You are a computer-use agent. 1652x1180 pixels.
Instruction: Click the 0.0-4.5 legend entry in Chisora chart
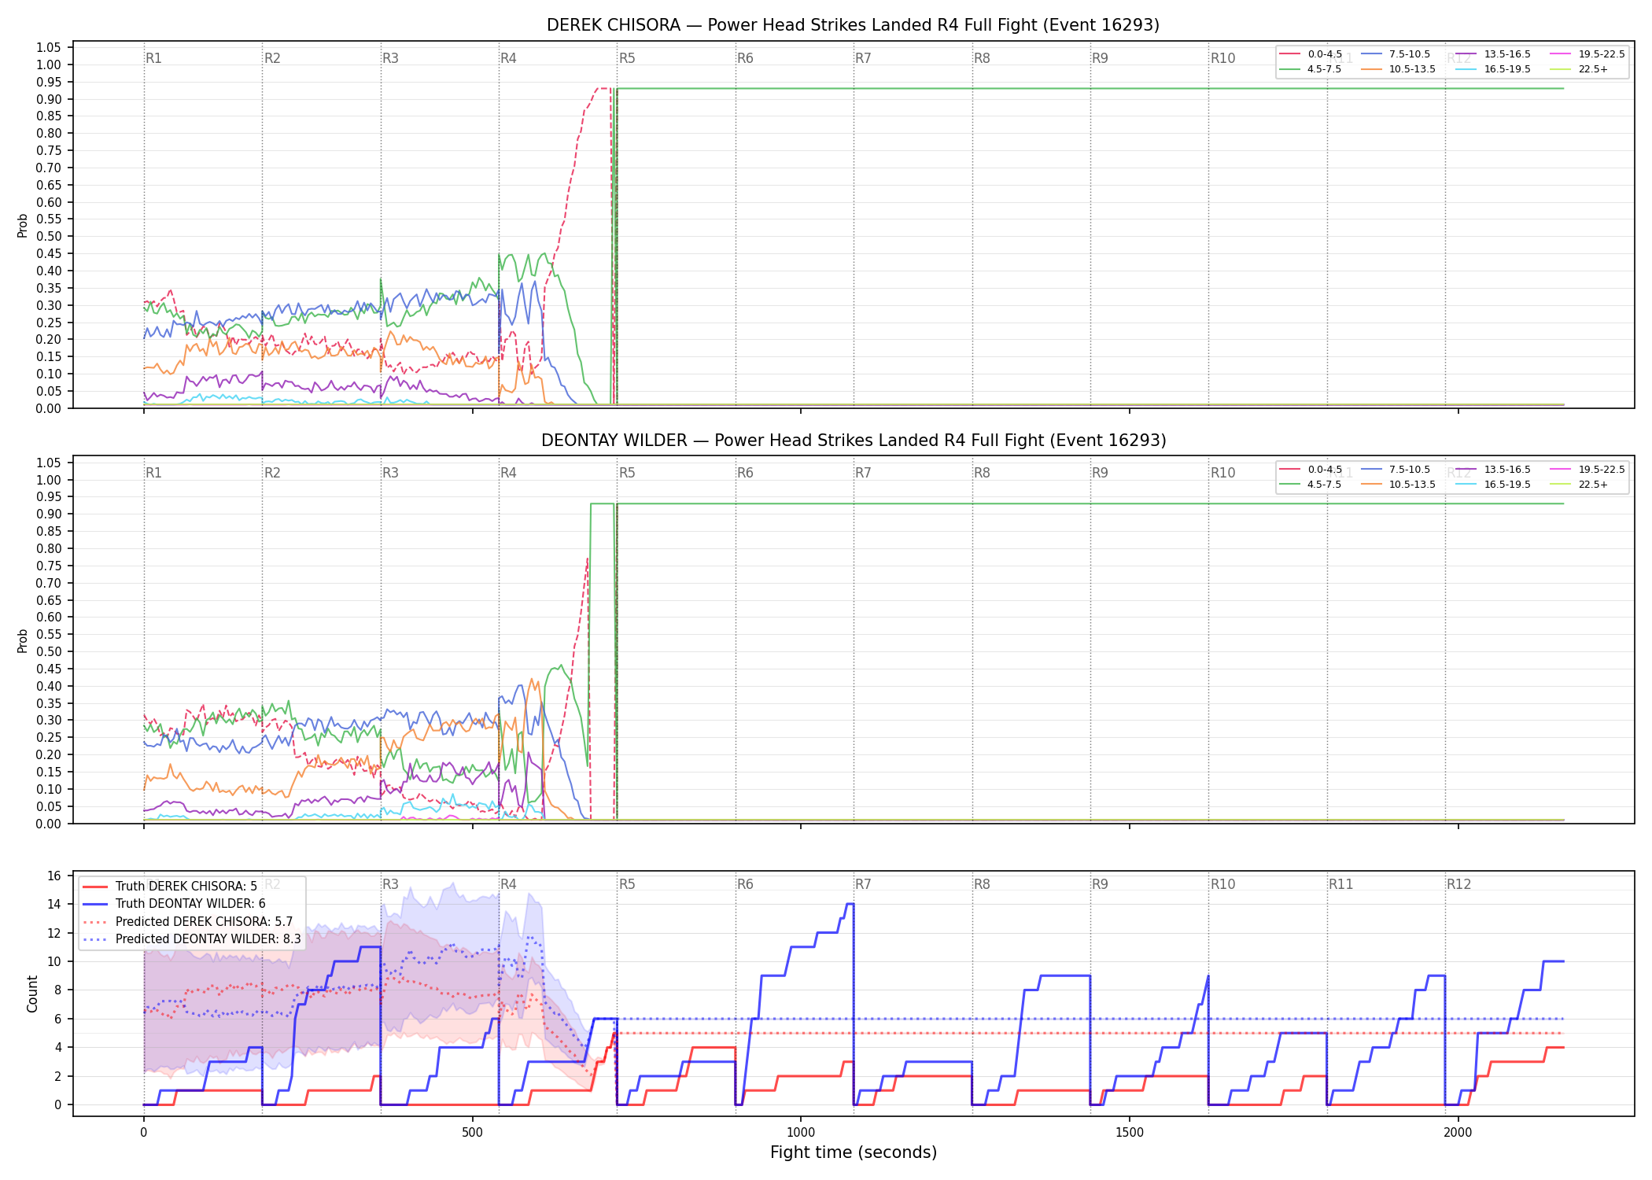pyautogui.click(x=1311, y=54)
